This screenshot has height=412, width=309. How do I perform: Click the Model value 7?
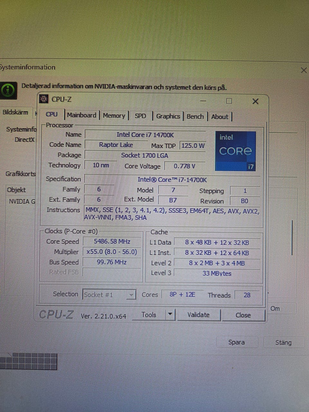[x=173, y=190]
